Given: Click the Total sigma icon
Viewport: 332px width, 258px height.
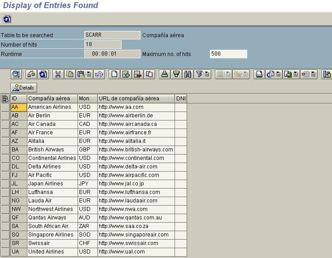Looking at the screenshot, I should tap(220, 74).
